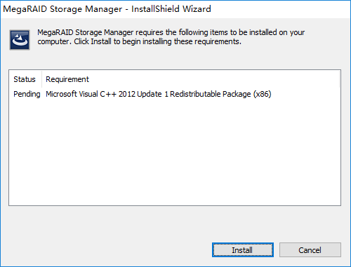Click the "Click Install to begin" instruction sentence
The height and width of the screenshot is (267, 351).
coord(157,41)
